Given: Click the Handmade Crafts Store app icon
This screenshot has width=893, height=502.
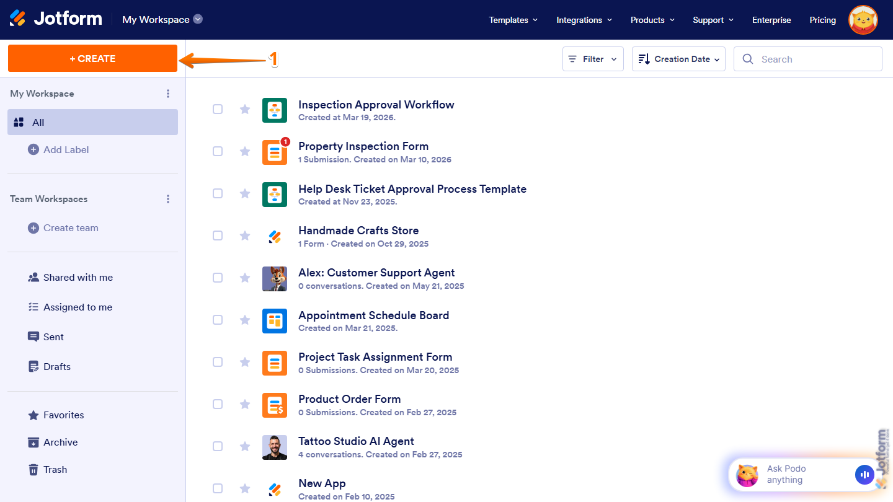Looking at the screenshot, I should 275,236.
